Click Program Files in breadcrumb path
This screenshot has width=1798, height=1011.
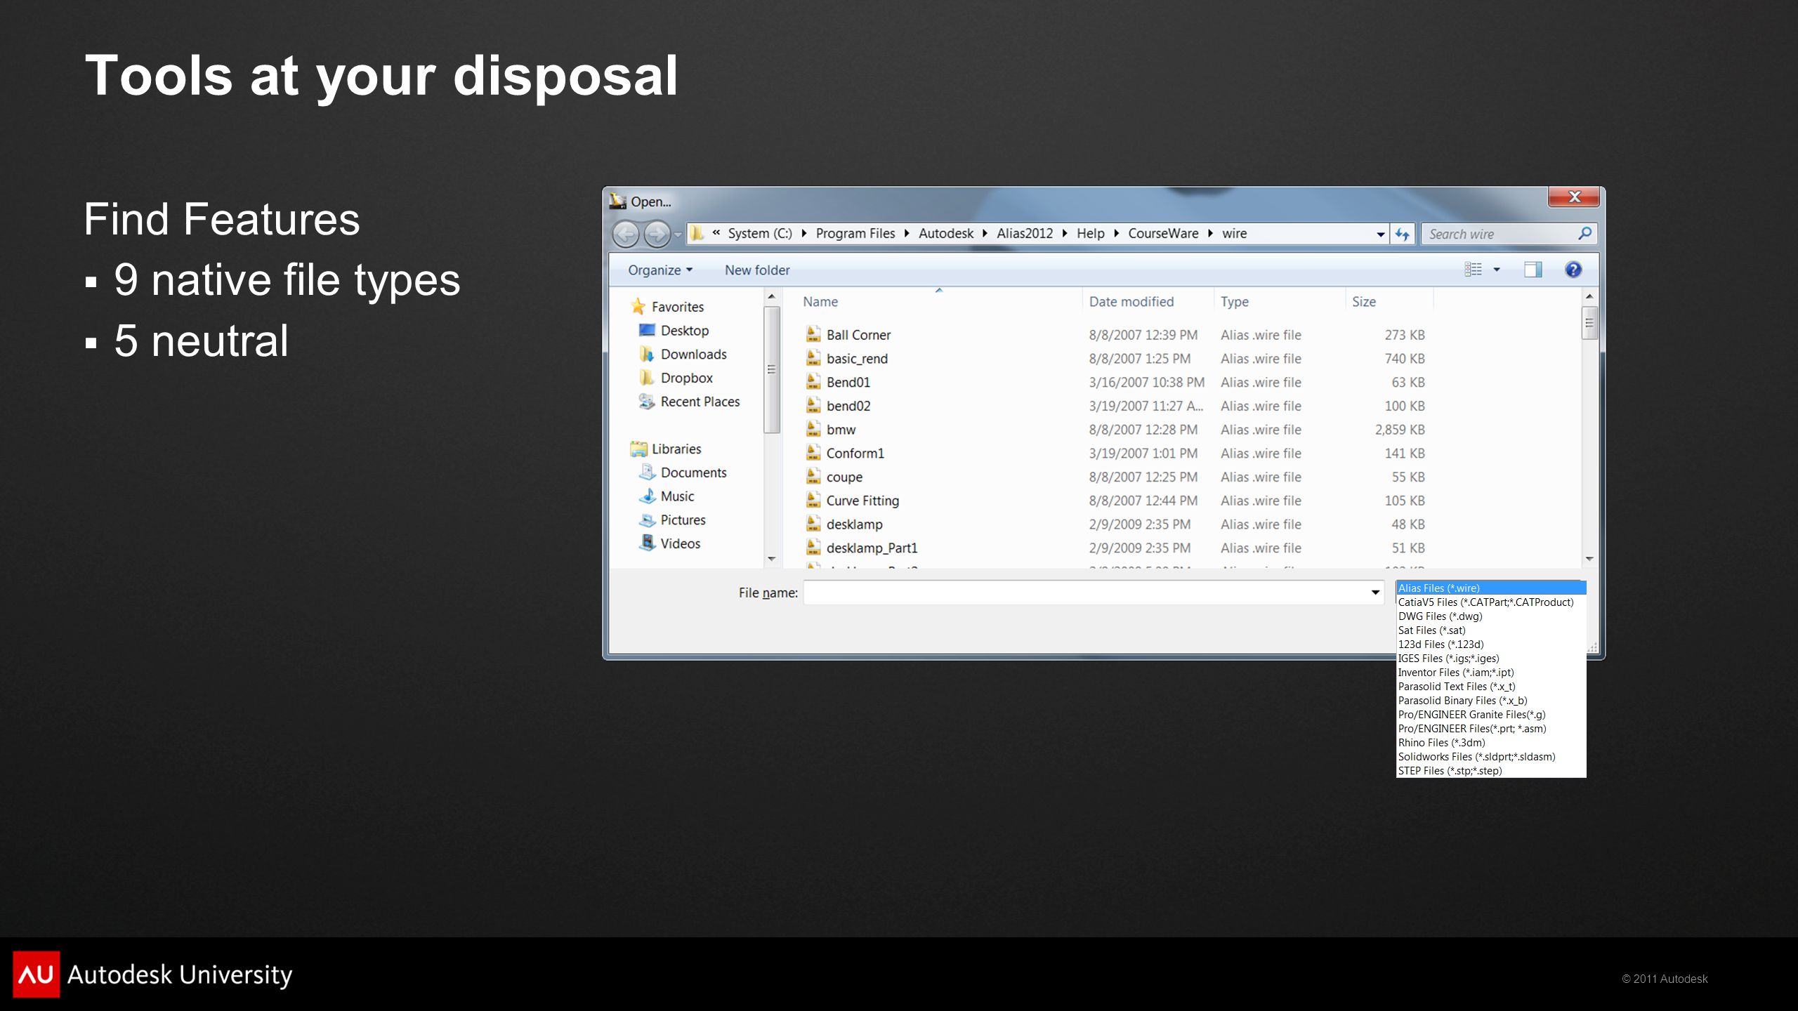pyautogui.click(x=855, y=234)
